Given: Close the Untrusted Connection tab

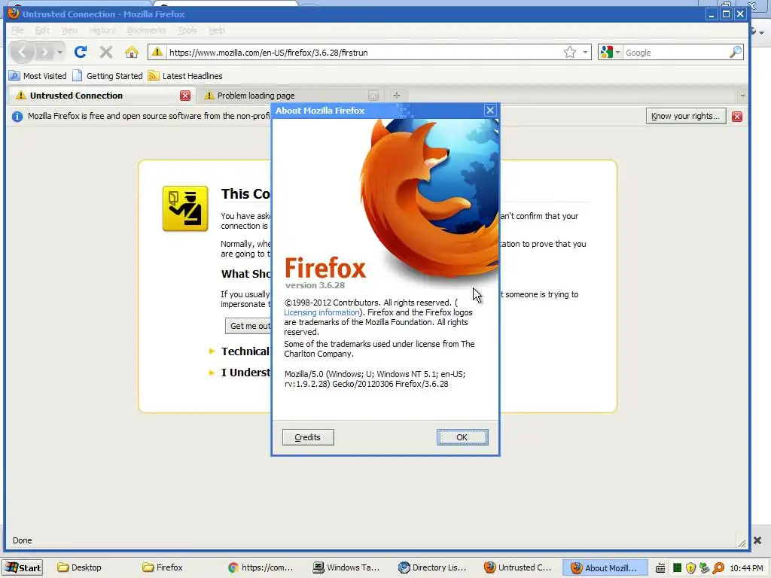Looking at the screenshot, I should tap(185, 96).
